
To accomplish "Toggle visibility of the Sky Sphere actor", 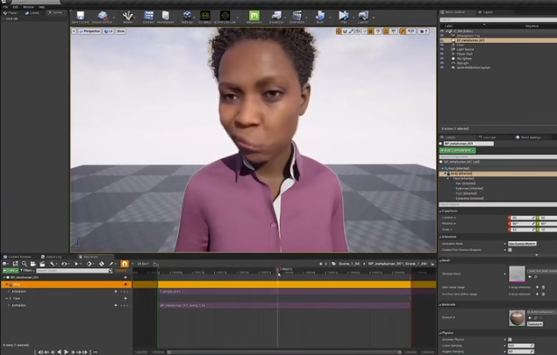I will [x=442, y=58].
